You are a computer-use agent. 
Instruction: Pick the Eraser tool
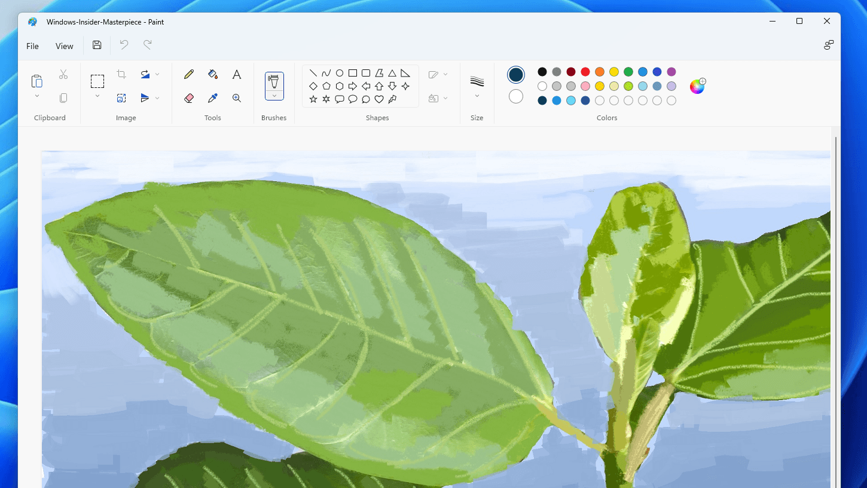(189, 98)
